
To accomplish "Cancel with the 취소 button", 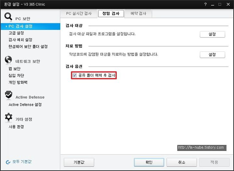I will [x=182, y=162].
